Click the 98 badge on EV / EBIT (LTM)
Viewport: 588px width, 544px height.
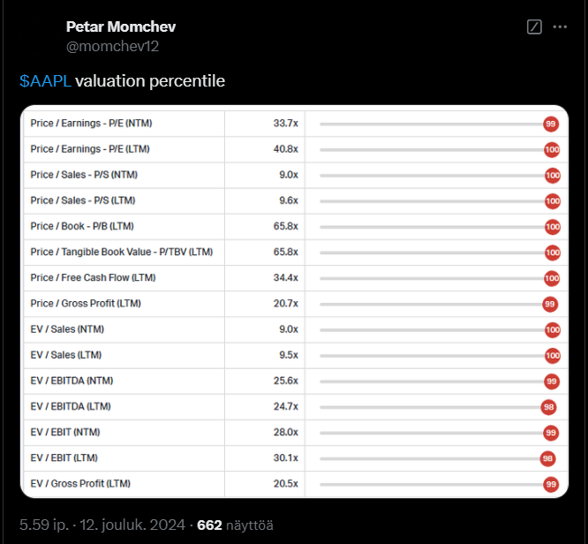tap(547, 458)
